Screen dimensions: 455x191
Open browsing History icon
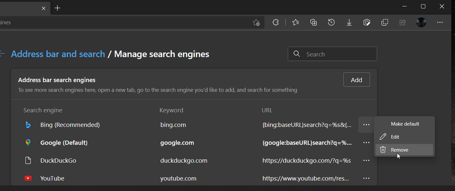point(331,23)
